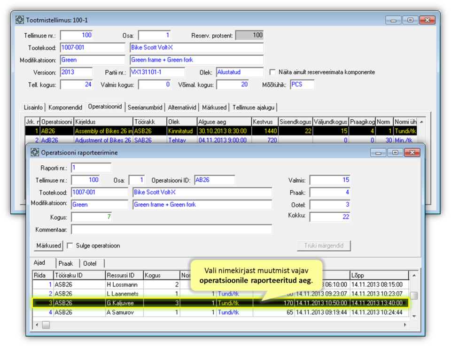Click the Reserv. protsent field showing 100
Screen dimensions: 451x347
tap(249, 35)
